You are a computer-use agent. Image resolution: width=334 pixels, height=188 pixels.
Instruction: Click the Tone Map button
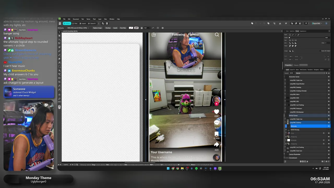[x=123, y=28]
